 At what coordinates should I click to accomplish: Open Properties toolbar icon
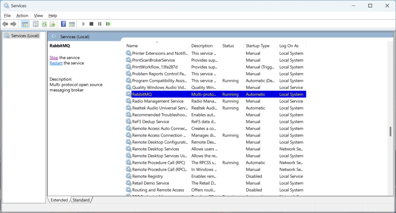(36, 24)
